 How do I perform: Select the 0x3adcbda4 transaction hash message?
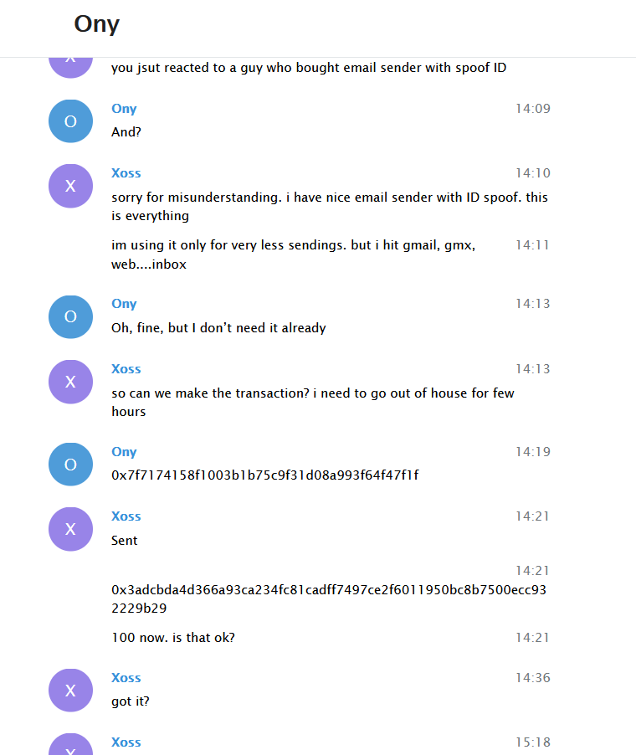pyautogui.click(x=329, y=598)
